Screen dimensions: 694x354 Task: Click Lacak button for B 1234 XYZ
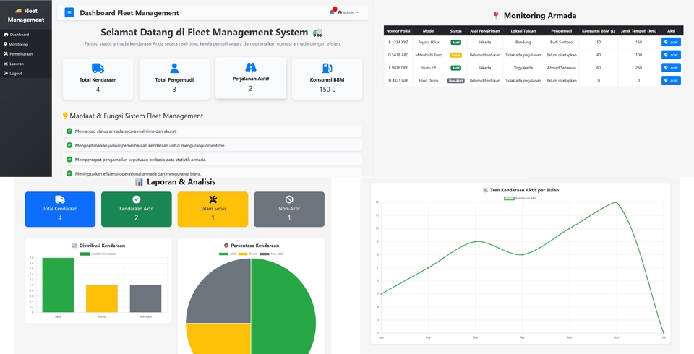click(671, 42)
